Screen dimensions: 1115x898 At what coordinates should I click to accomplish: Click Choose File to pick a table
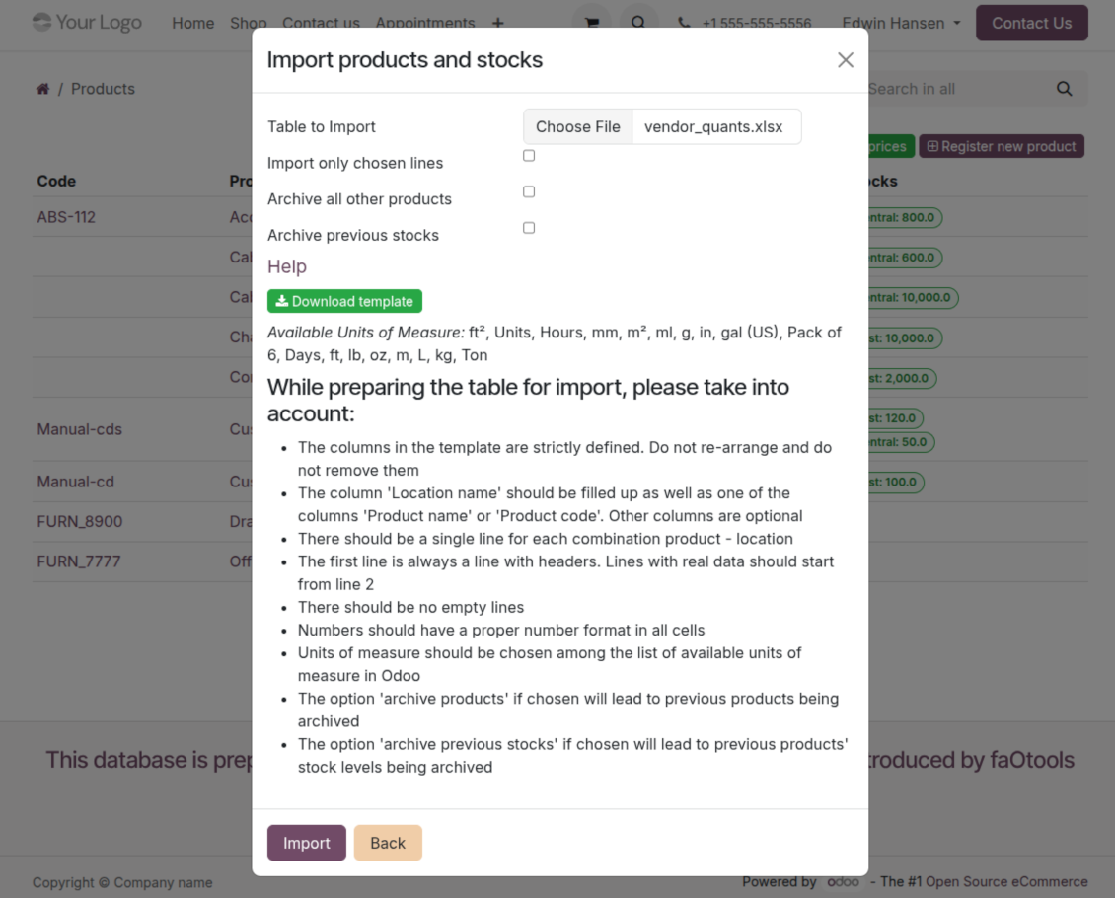click(578, 126)
